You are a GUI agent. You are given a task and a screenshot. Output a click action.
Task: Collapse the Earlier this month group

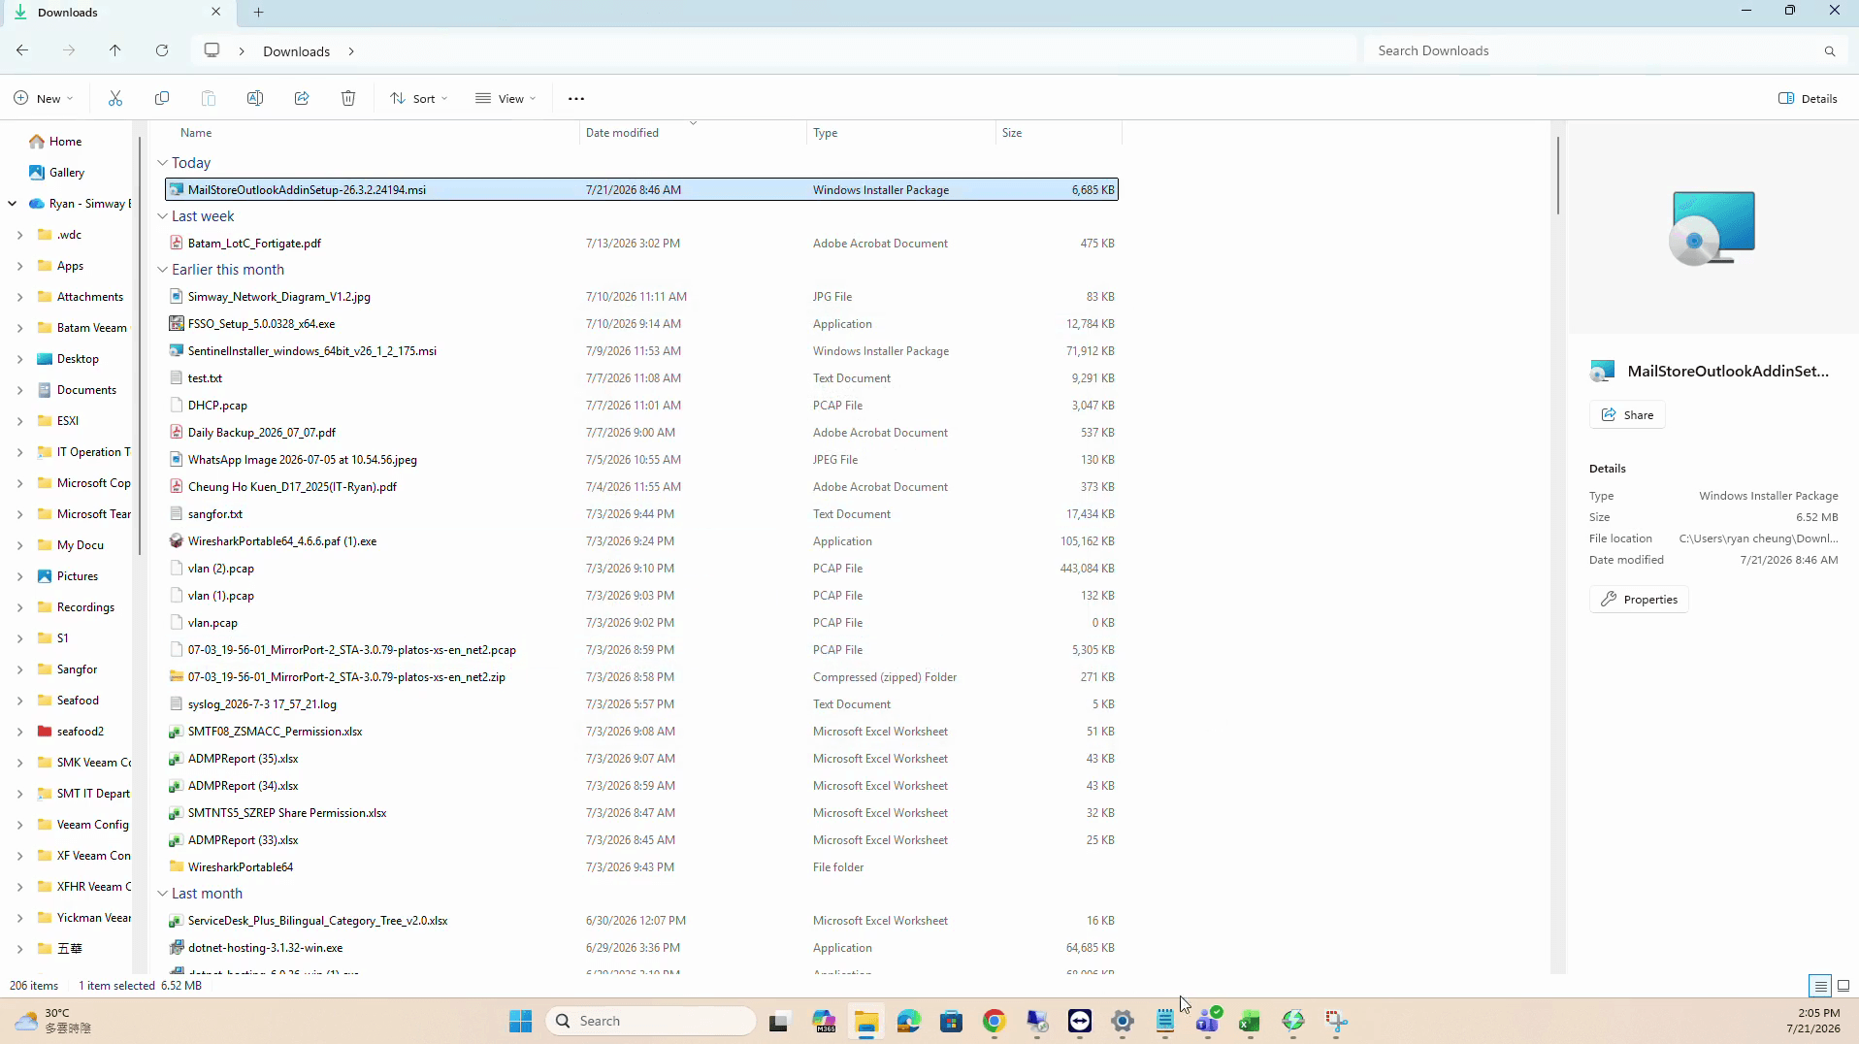[x=162, y=270]
